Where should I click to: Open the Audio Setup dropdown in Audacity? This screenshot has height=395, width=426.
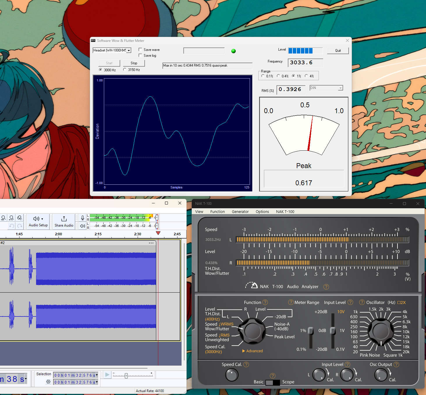(x=38, y=221)
